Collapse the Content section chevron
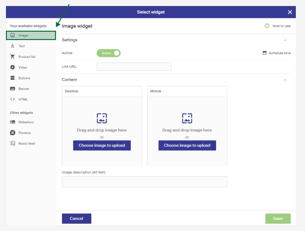The width and height of the screenshot is (305, 231). coord(285,80)
